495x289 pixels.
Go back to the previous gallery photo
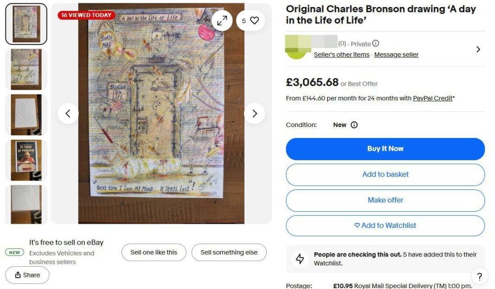tap(68, 113)
